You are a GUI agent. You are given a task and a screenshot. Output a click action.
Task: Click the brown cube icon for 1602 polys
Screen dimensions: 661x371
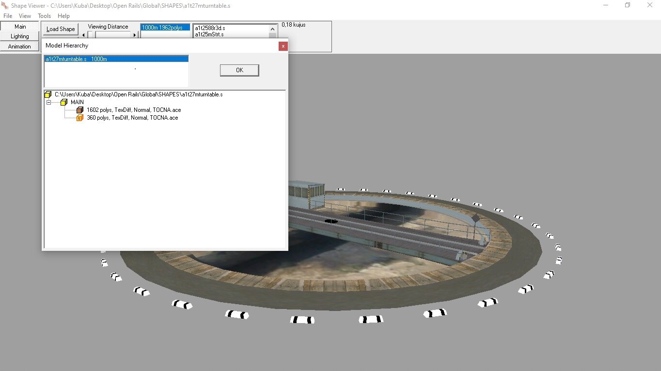click(x=80, y=110)
